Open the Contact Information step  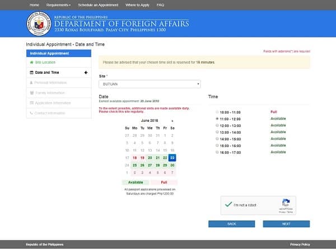coord(59,113)
